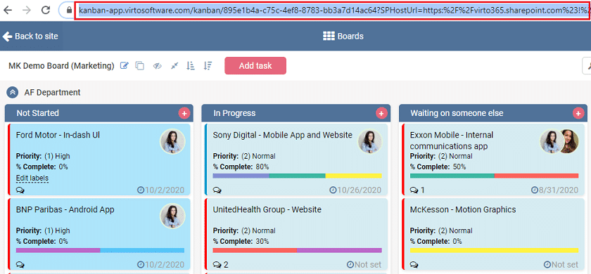Reload the page with the refresh icon
This screenshot has width=591, height=274.
click(46, 10)
